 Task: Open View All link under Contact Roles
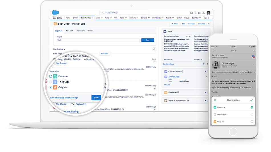coord(167,85)
